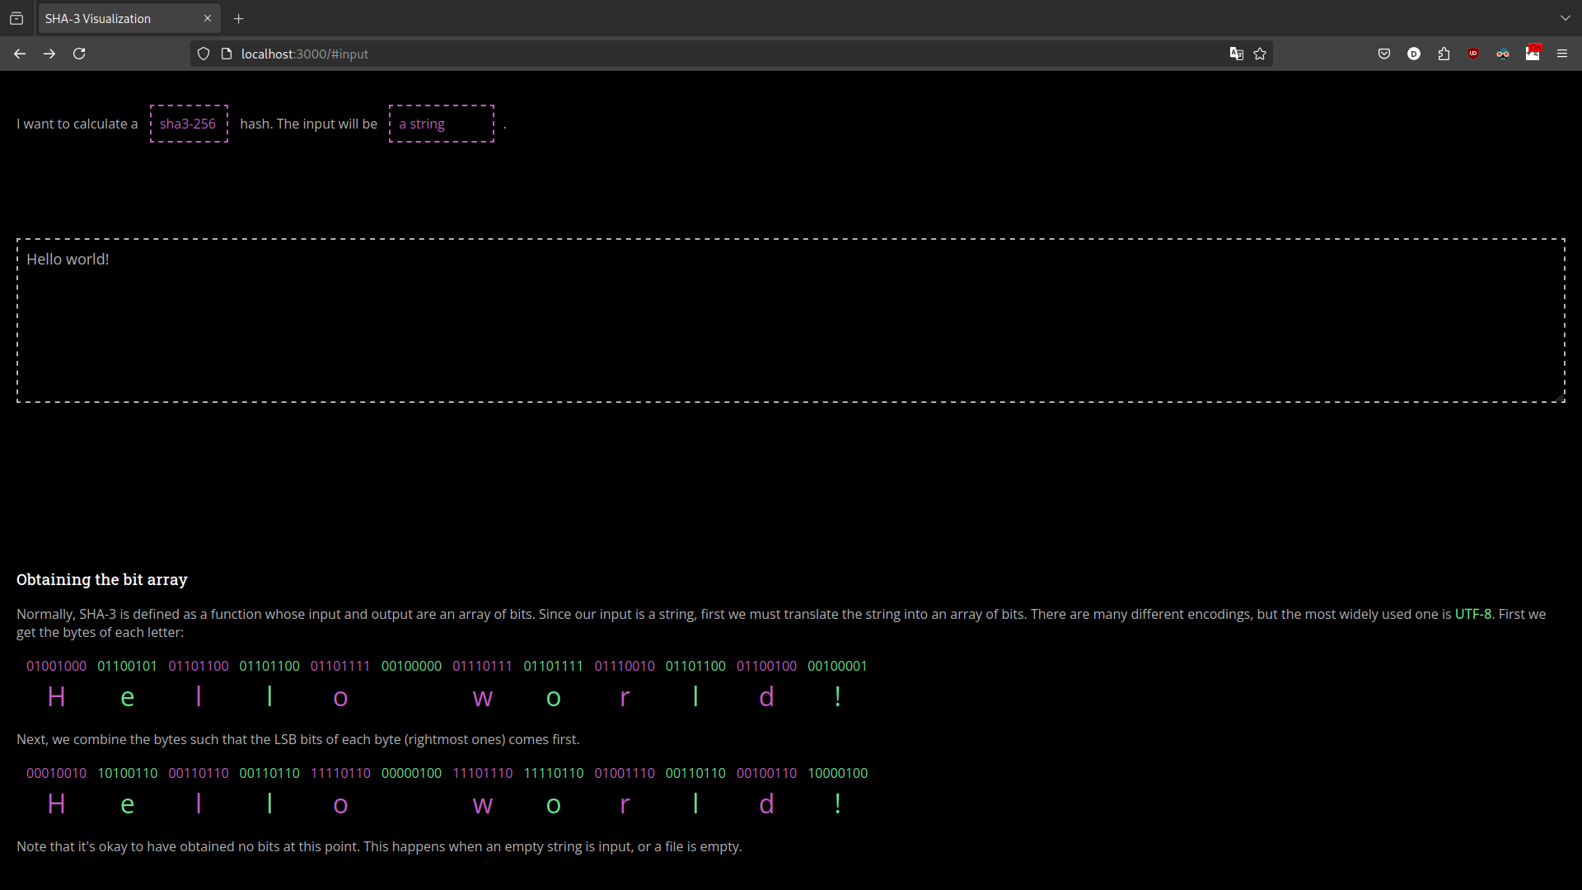Open the sidebar history icon
Screen dimensions: 1582x890
(16, 18)
